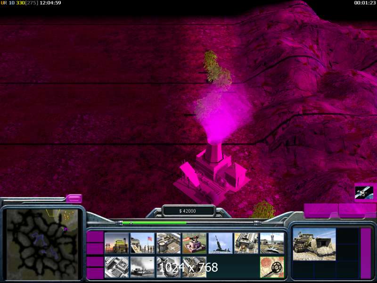Click the $ 42000 money display
377x283 pixels.
188,211
